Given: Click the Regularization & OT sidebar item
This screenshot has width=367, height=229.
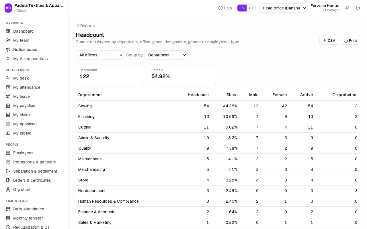Looking at the screenshot, I should 34,227.
